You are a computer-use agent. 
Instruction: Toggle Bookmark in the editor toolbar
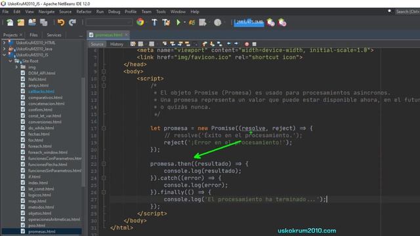220,44
